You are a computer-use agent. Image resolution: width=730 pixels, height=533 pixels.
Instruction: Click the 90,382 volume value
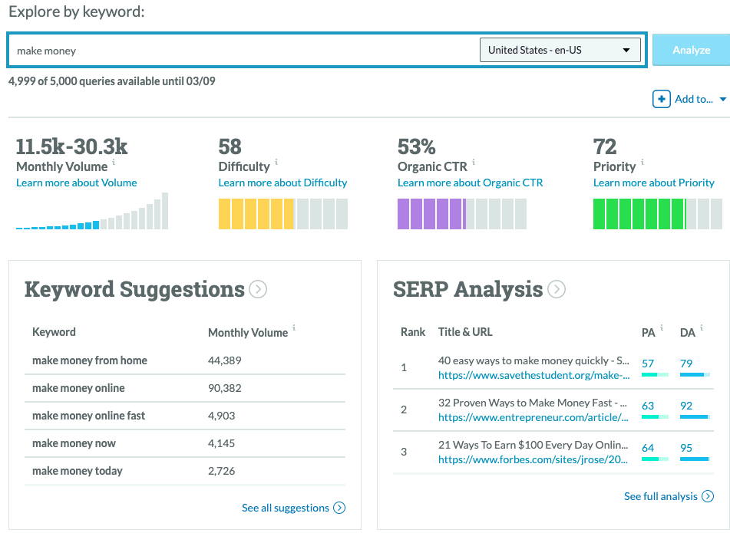pos(224,388)
